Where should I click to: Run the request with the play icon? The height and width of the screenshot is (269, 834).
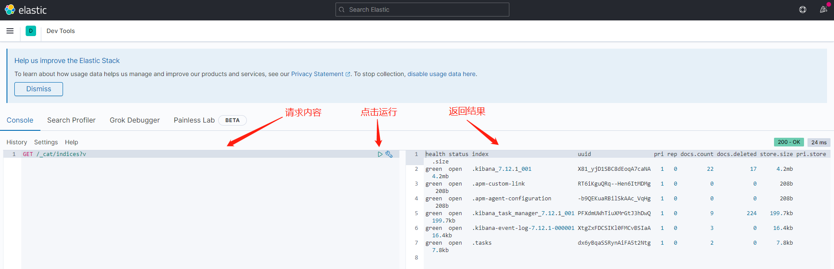pyautogui.click(x=380, y=154)
